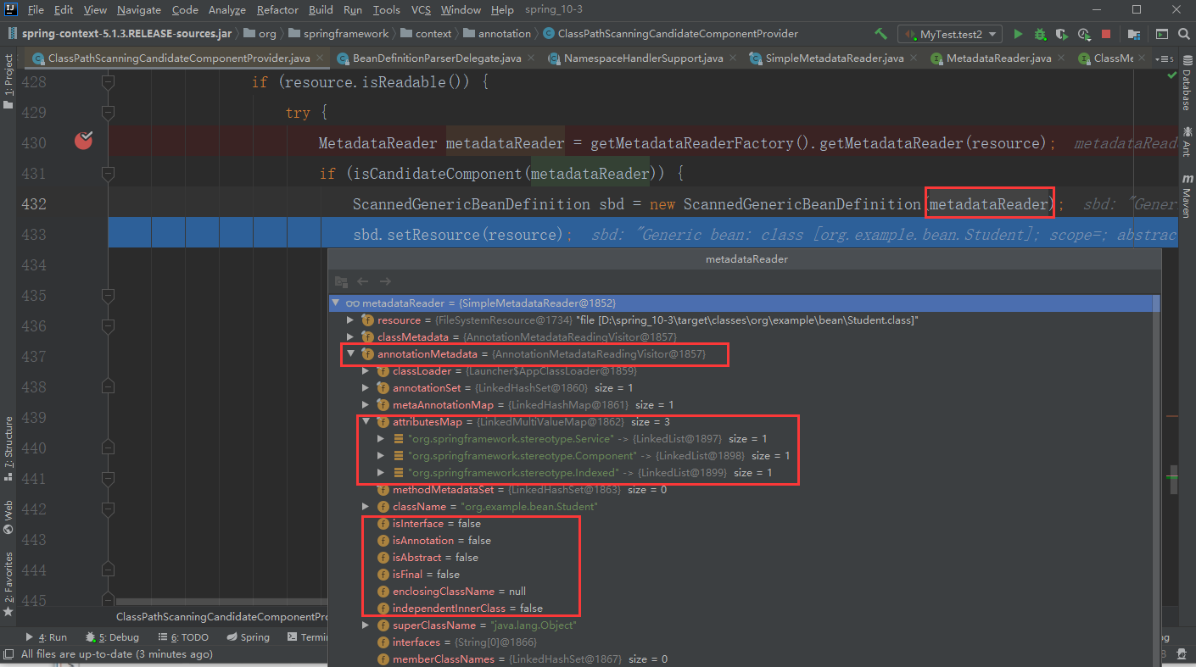Collapse the annotationMetadata node
Image resolution: width=1196 pixels, height=667 pixels.
(x=350, y=353)
